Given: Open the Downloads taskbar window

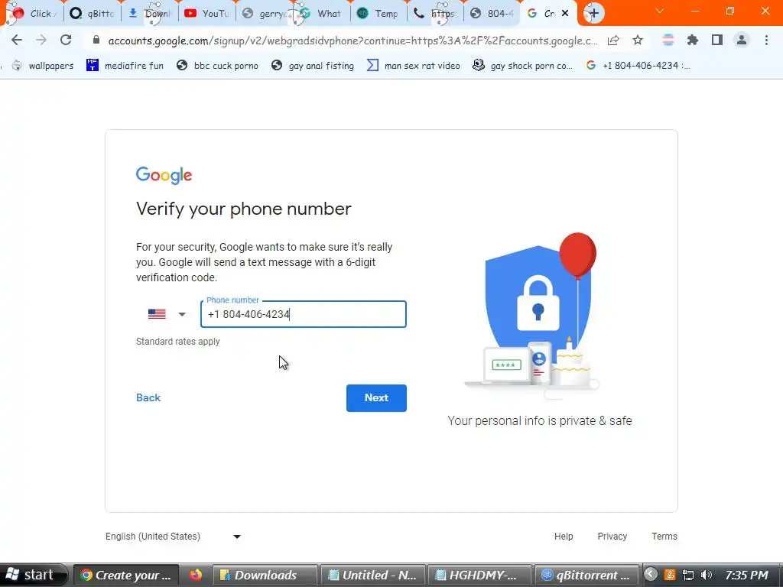Looking at the screenshot, I should [265, 575].
